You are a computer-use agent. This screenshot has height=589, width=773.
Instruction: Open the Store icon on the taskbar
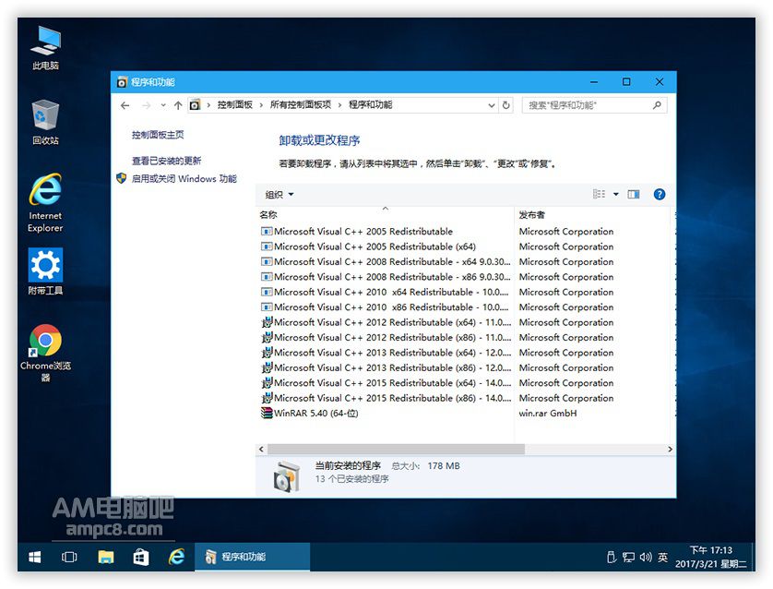click(141, 558)
